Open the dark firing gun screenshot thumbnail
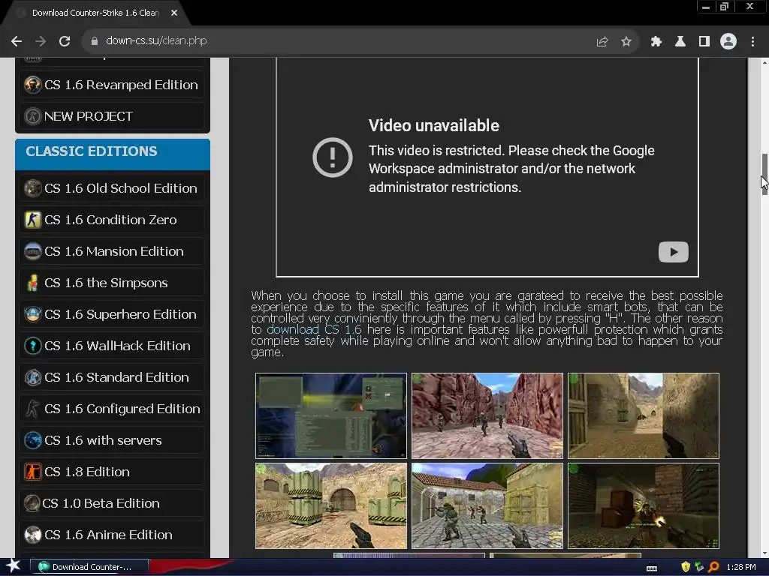 click(x=644, y=506)
